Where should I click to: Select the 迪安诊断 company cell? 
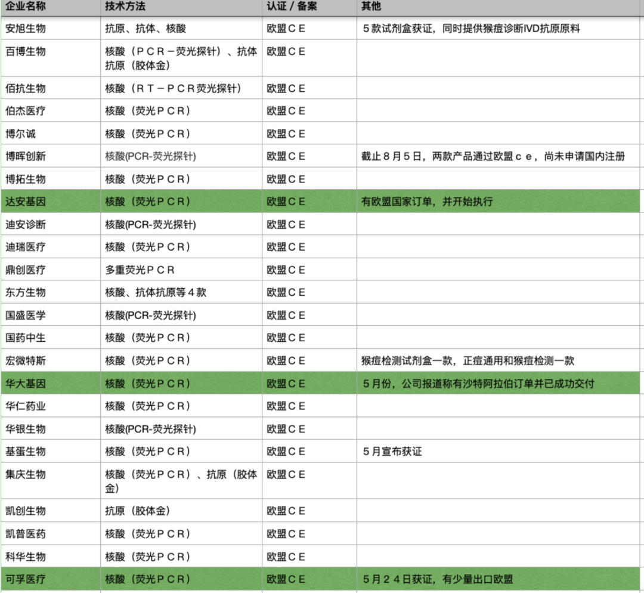(x=51, y=224)
